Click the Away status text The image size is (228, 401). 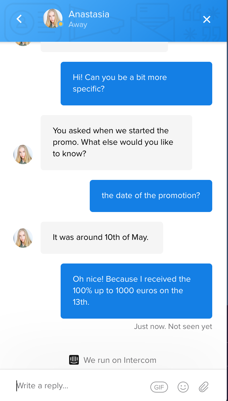pos(78,25)
